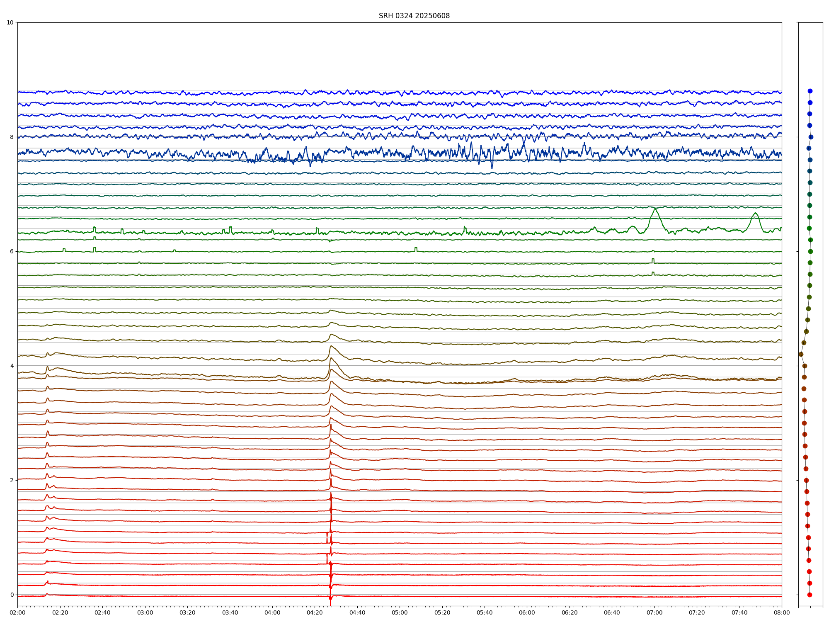
Task: Click the green peak near 07:47
Action: [755, 214]
